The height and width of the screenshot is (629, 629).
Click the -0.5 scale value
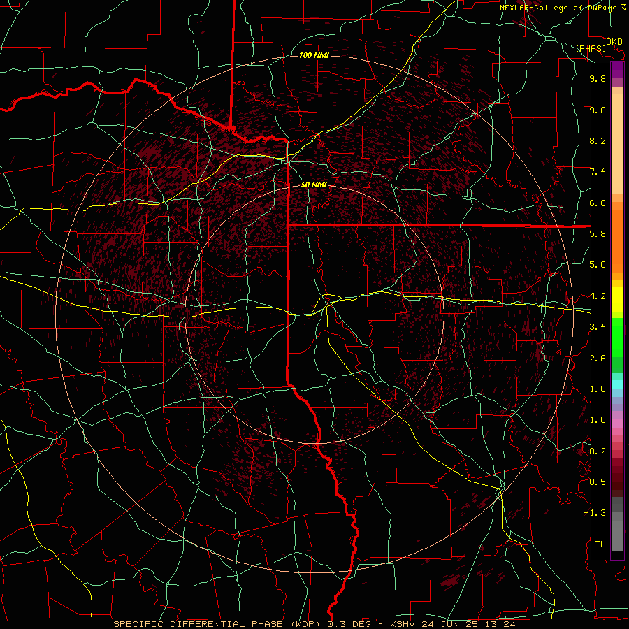[x=595, y=482]
